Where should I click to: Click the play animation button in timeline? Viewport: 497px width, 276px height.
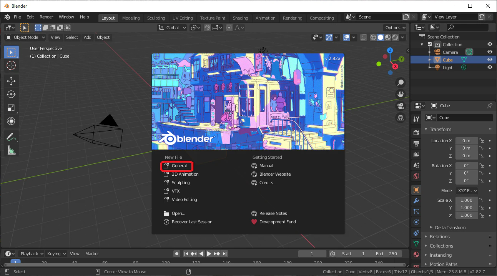pyautogui.click(x=209, y=254)
